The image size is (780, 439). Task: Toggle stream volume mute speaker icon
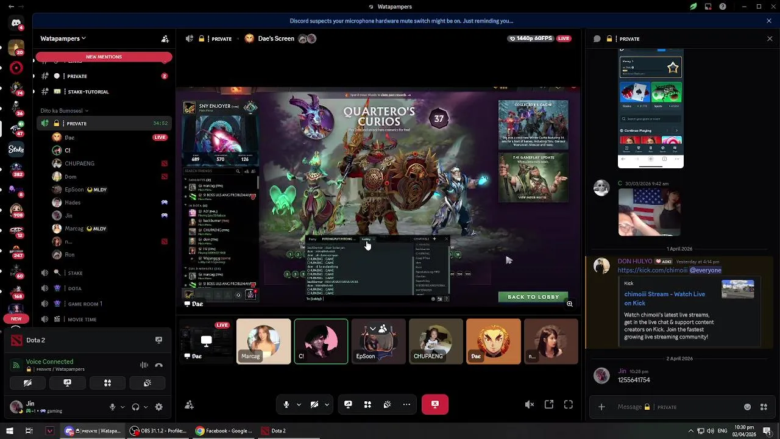coord(530,404)
